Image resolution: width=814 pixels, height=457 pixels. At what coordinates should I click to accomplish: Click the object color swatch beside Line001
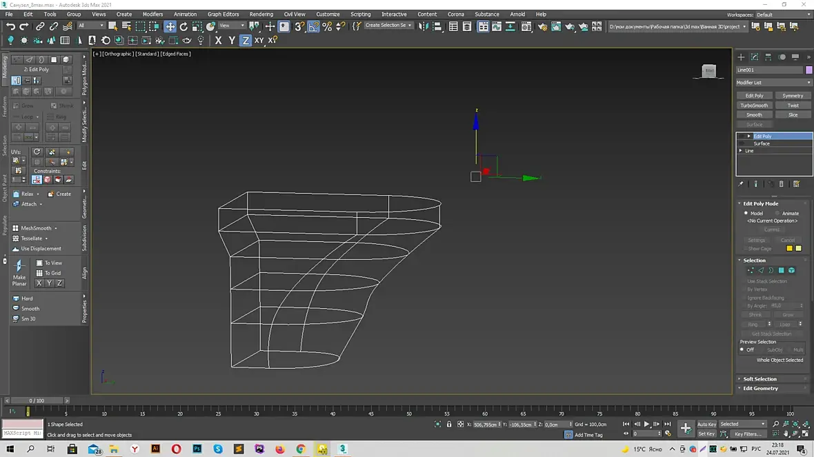(x=808, y=70)
